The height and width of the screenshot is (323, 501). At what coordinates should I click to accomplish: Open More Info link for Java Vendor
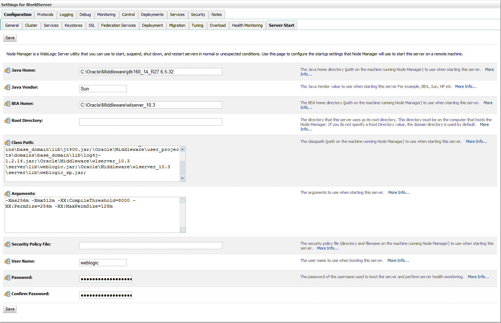[x=466, y=86]
